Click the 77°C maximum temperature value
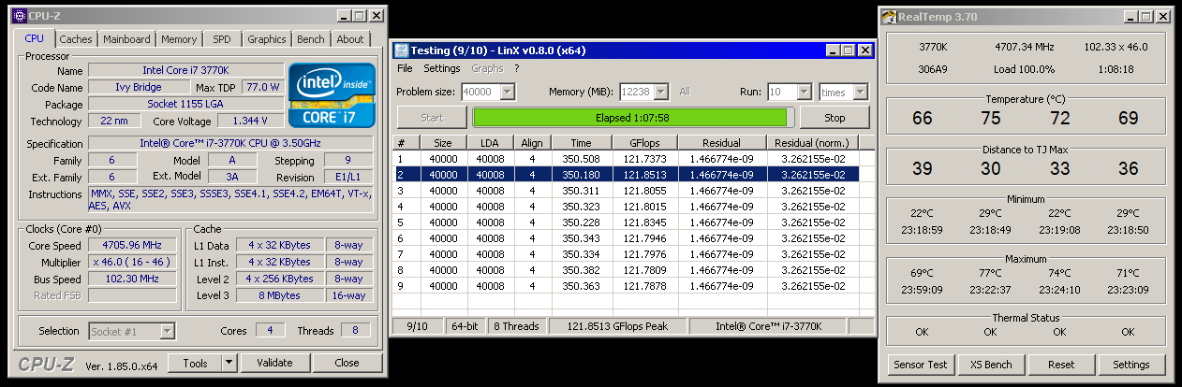The height and width of the screenshot is (387, 1182). pos(991,273)
